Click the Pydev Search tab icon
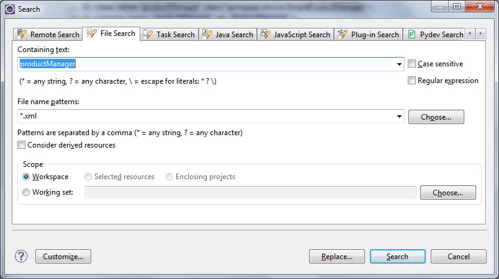 411,35
